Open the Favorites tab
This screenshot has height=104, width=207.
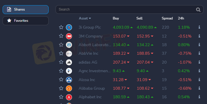pos(26,21)
